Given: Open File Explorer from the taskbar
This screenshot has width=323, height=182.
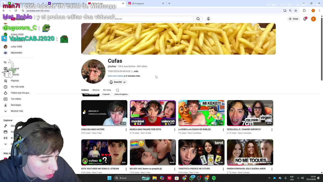Looking at the screenshot, I should coord(154,178).
